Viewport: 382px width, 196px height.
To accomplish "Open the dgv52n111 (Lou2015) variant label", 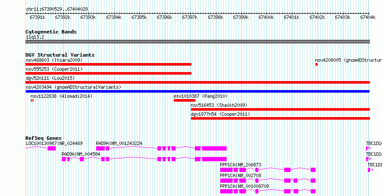I will (50, 78).
